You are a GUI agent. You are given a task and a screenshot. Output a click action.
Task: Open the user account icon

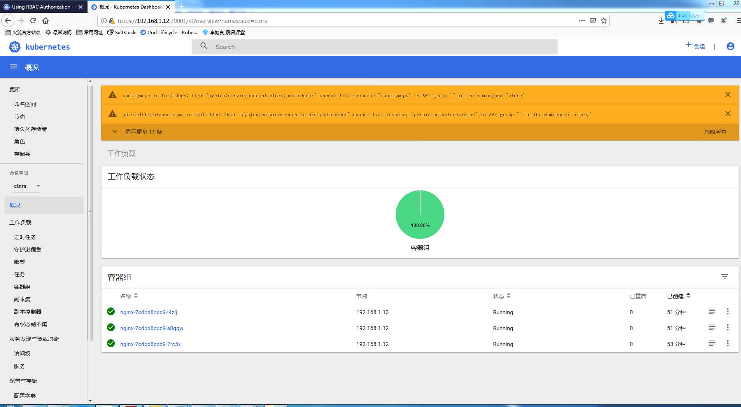point(730,46)
